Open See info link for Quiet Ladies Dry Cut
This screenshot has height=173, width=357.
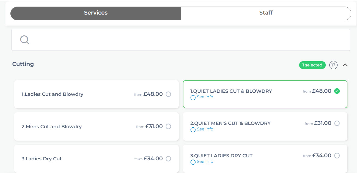tap(205, 161)
